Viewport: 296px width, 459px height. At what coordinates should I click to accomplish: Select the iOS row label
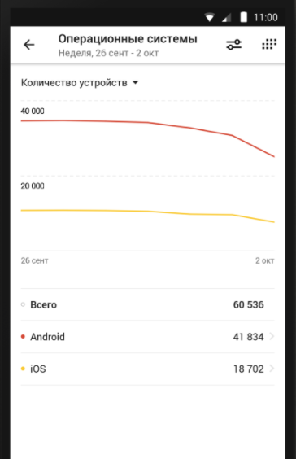38,369
